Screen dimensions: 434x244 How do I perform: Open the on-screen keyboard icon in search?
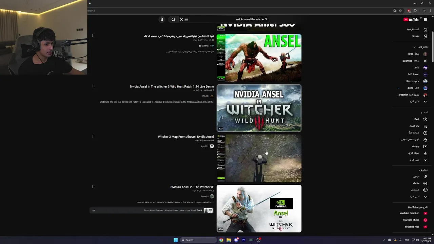pyautogui.click(x=186, y=20)
